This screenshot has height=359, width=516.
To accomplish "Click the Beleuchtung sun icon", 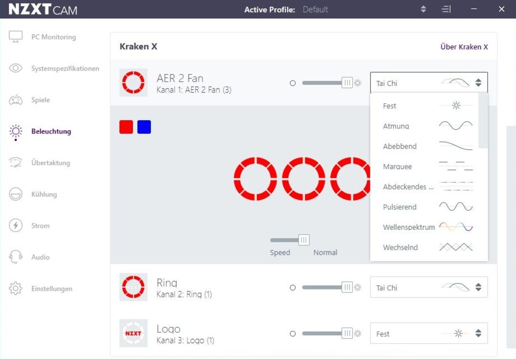I will (x=16, y=132).
